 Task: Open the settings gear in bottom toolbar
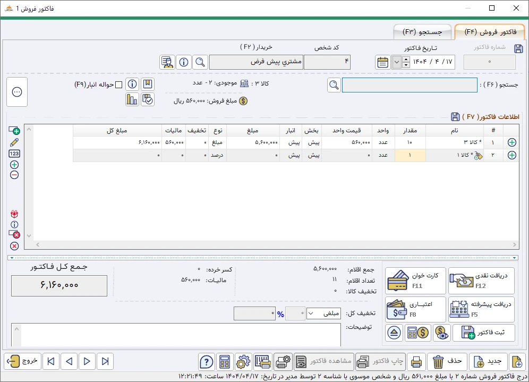pyautogui.click(x=243, y=362)
